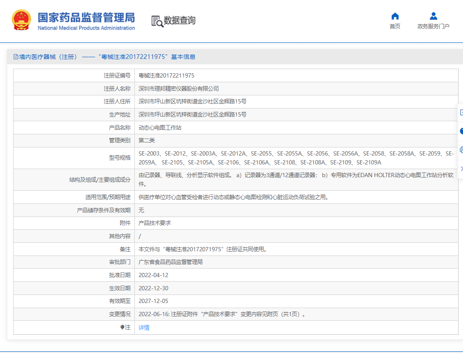Click the 变更情况 row label
Screen dimensions: 463x353
pyautogui.click(x=120, y=314)
